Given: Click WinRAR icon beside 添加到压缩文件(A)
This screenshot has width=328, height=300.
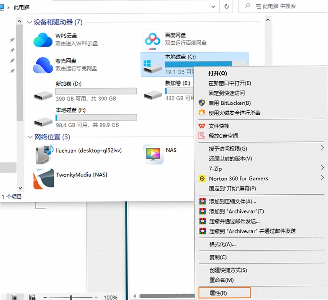Looking at the screenshot, I should pyautogui.click(x=202, y=201).
